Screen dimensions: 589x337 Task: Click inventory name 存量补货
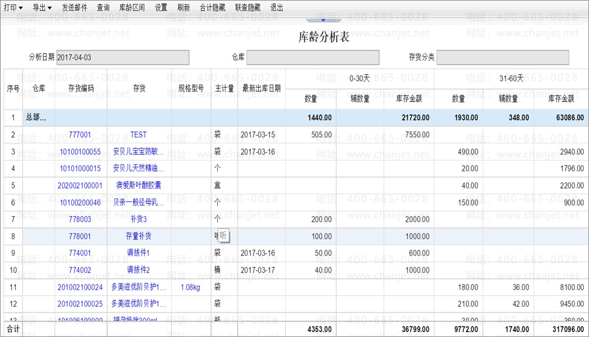tap(139, 236)
